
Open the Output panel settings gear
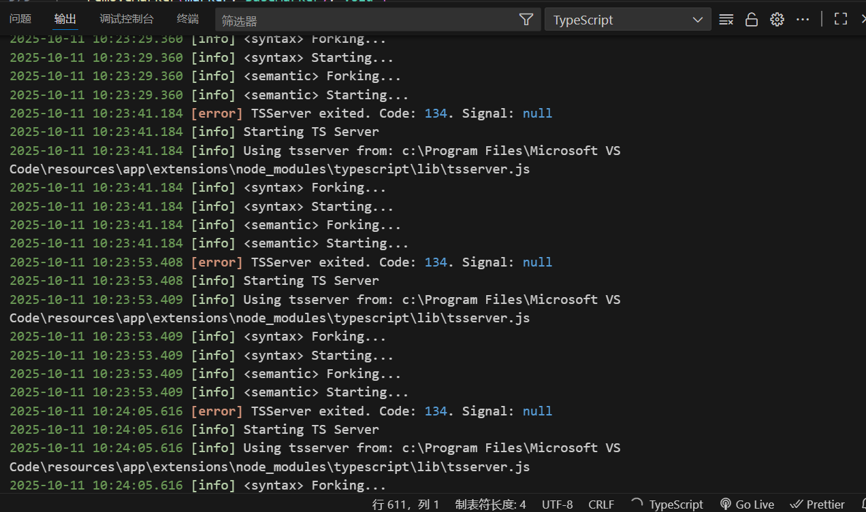pos(777,19)
